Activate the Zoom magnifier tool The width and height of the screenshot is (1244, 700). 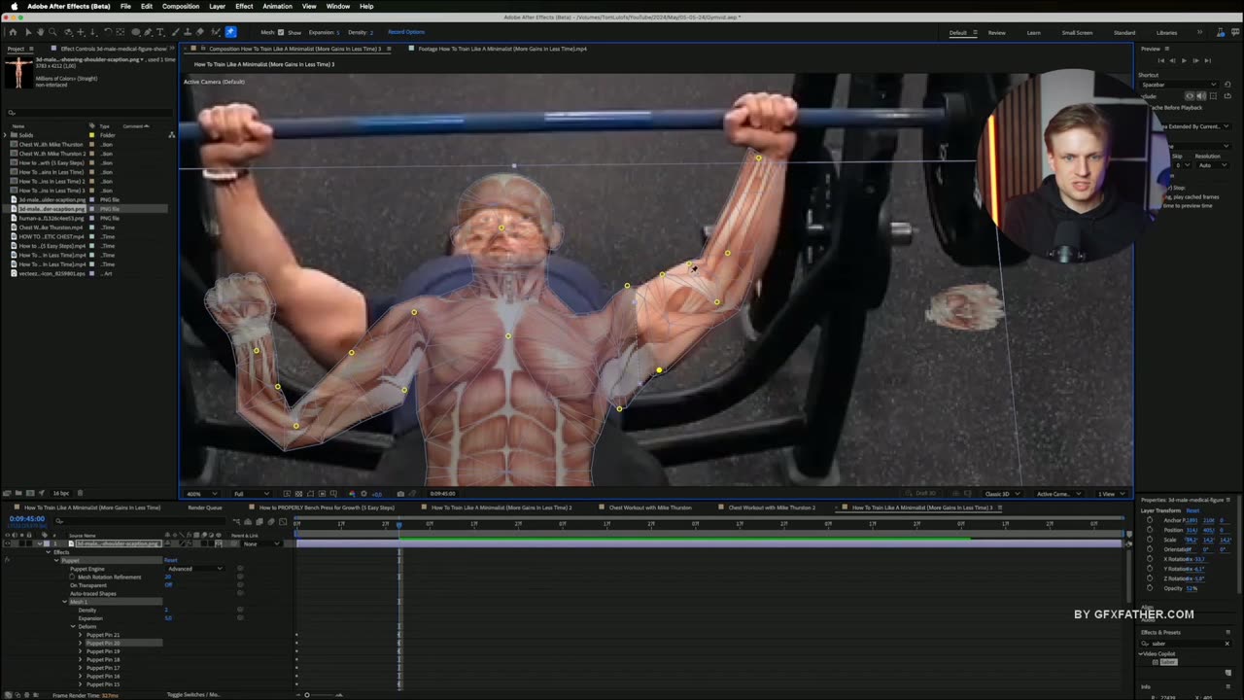52,32
